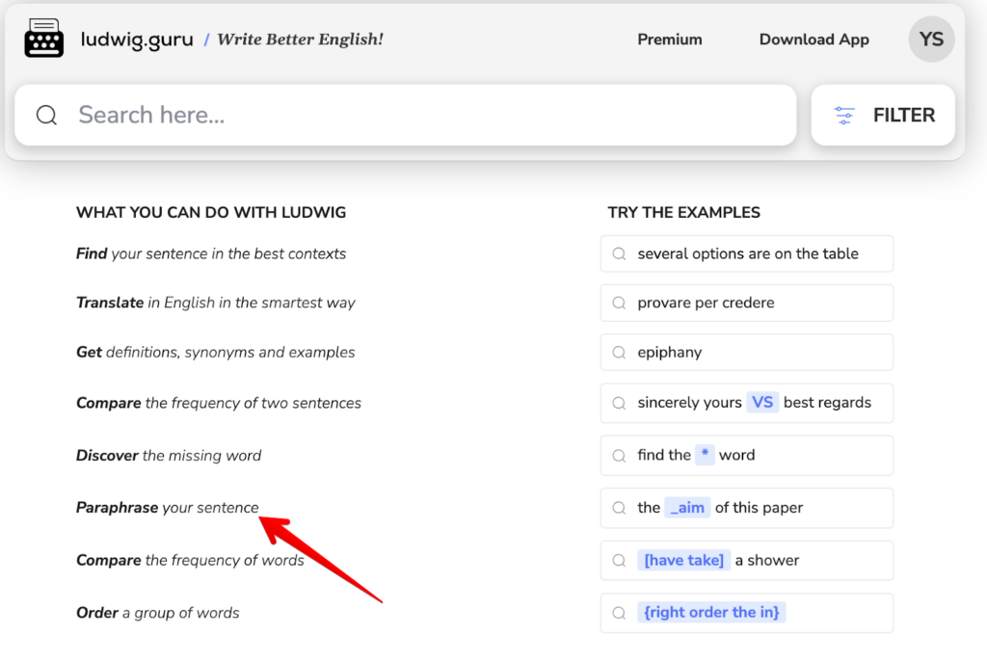This screenshot has height=662, width=987.
Task: Click 'Order a group of words' text
Action: (158, 613)
